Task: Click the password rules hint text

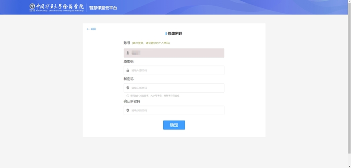Action: 155,96
